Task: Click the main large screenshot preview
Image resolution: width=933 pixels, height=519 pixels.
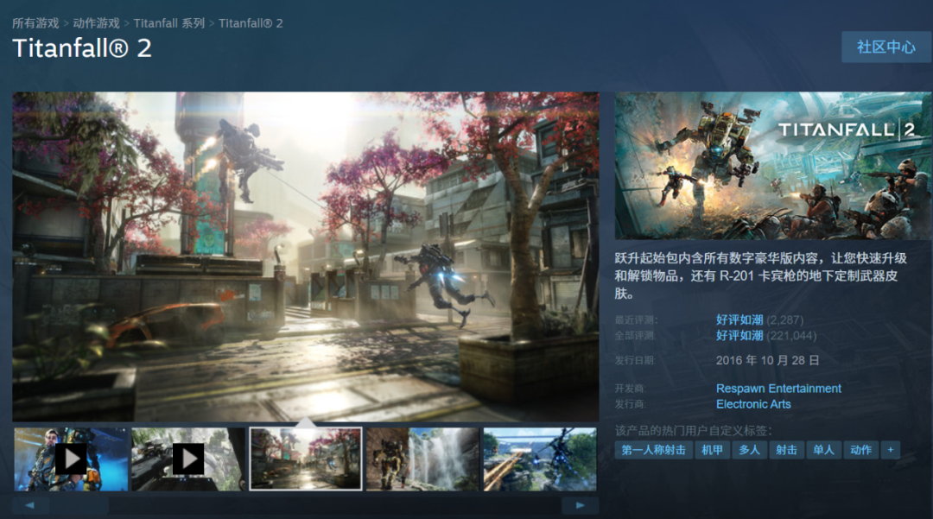Action: click(306, 256)
